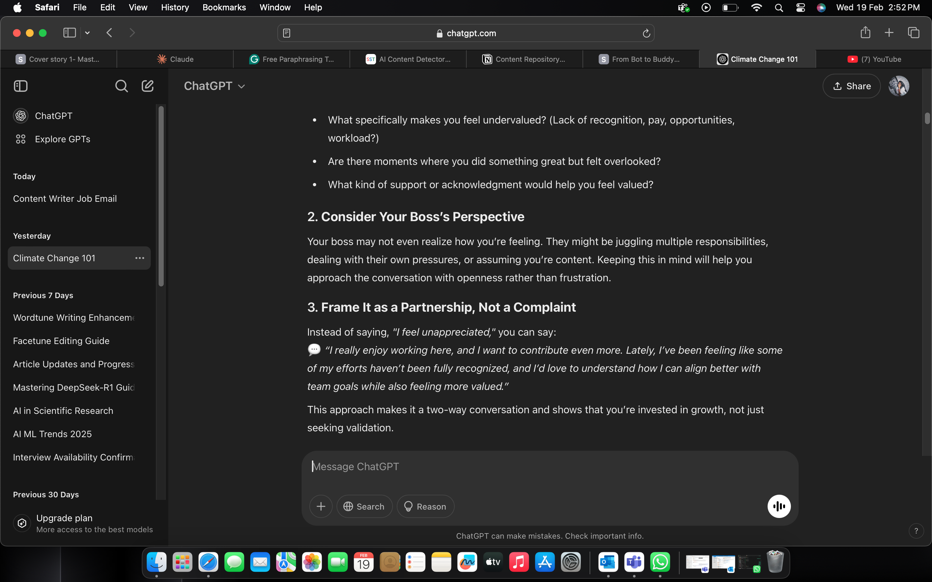Open Content Writer Job Email chat
The image size is (932, 582).
[x=79, y=199]
